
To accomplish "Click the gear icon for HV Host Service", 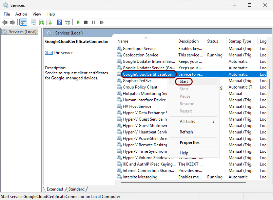I will click(x=119, y=106).
